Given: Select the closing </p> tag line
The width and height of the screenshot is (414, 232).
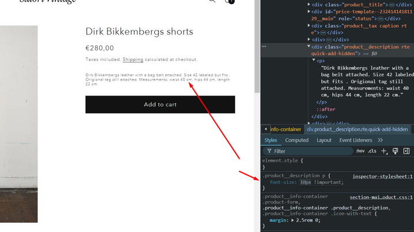Looking at the screenshot, I should coord(322,102).
